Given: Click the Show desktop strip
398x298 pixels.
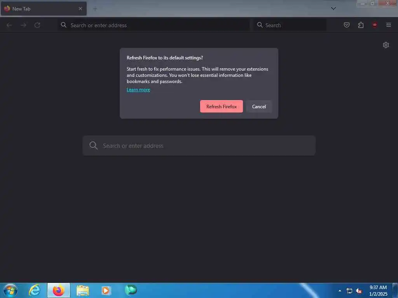Looking at the screenshot, I should pyautogui.click(x=395, y=290).
